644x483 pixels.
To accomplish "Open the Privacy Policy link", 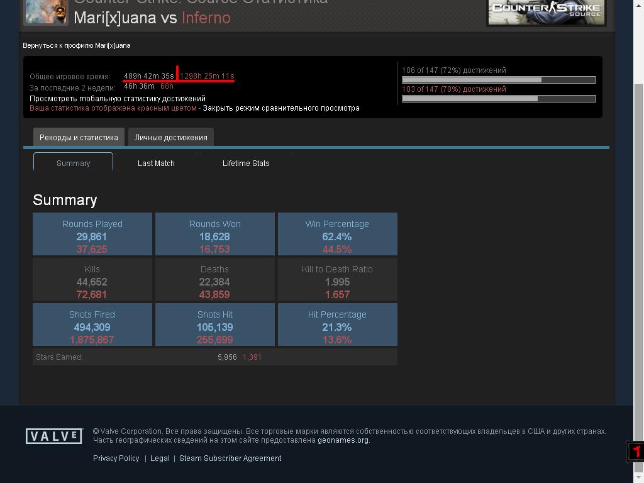I will 116,458.
